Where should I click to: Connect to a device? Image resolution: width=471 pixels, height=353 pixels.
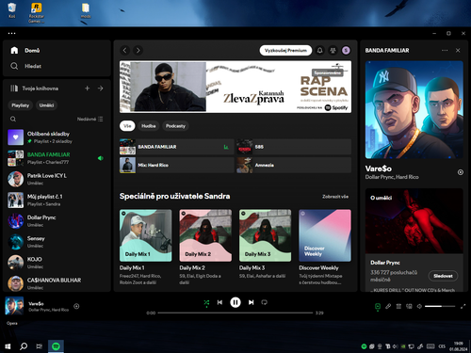(x=409, y=306)
